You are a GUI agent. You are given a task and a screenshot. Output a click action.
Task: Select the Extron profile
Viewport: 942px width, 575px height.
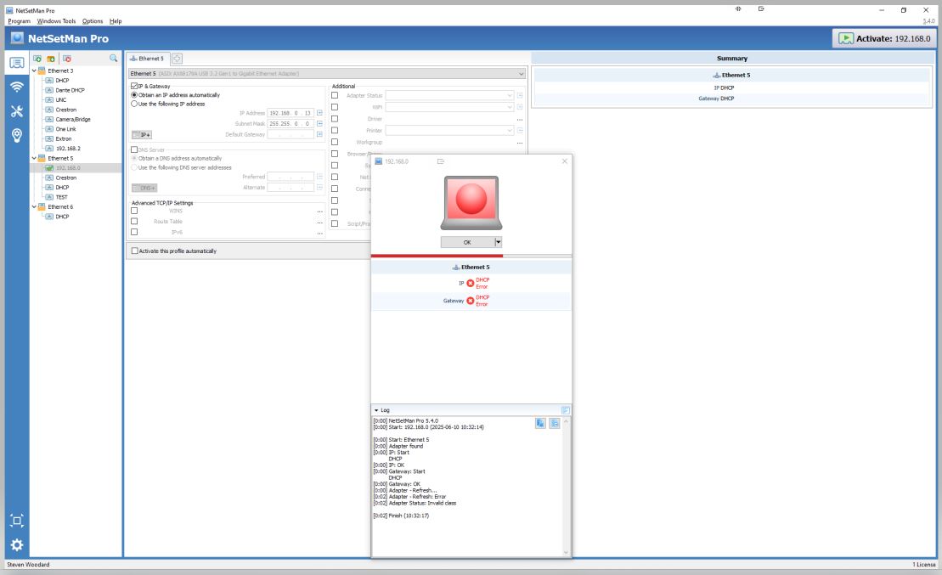click(64, 138)
